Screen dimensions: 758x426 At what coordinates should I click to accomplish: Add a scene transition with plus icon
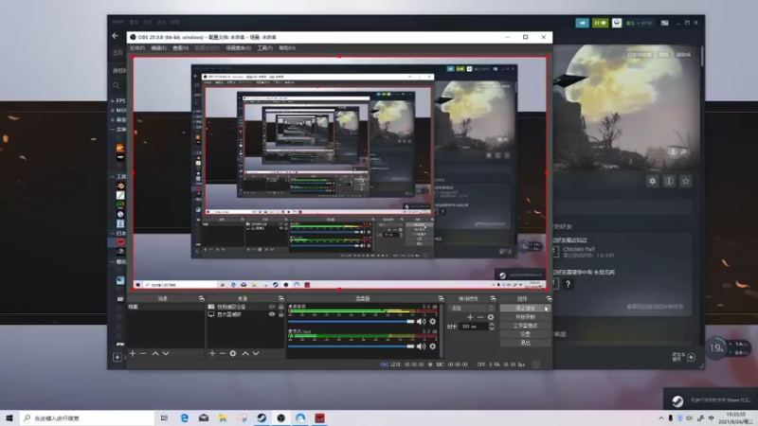(x=470, y=317)
